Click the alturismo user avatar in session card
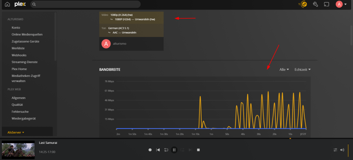The height and width of the screenshot is (160, 353). tap(106, 44)
